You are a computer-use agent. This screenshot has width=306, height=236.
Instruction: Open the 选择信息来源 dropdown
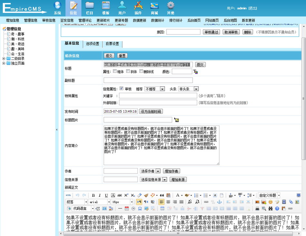[x=153, y=179]
